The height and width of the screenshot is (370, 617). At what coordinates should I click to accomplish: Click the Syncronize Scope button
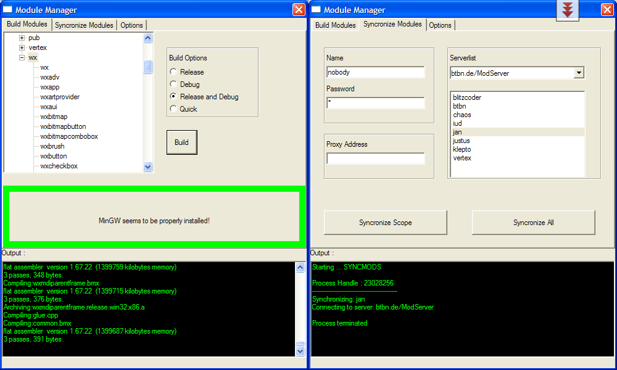tap(385, 223)
